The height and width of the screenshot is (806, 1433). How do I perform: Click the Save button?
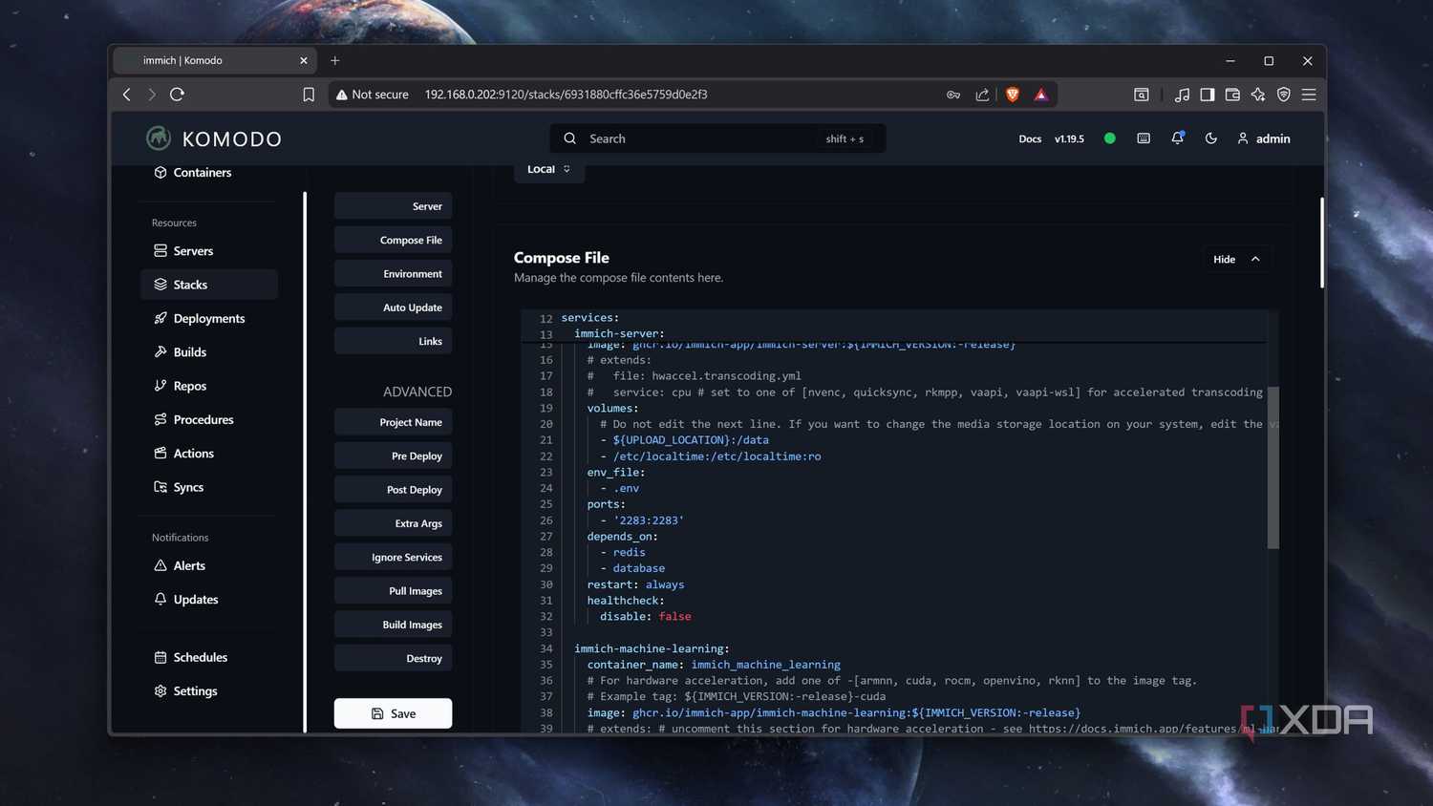(393, 713)
